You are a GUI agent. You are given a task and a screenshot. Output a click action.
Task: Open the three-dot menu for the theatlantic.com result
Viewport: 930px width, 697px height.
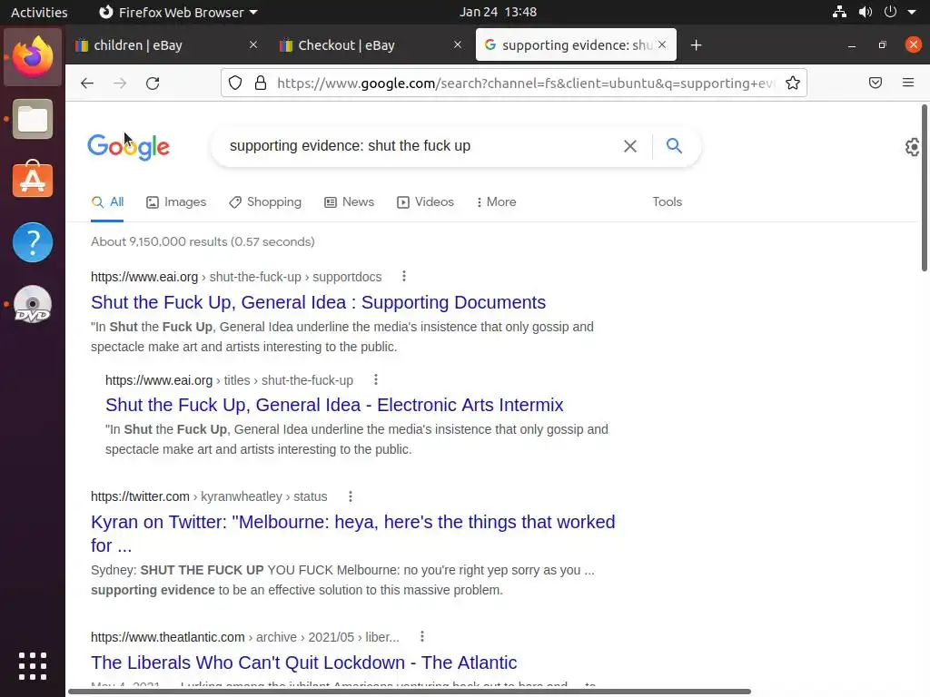[x=421, y=636]
